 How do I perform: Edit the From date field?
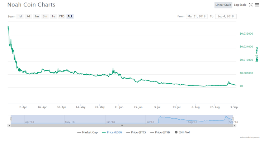point(197,16)
